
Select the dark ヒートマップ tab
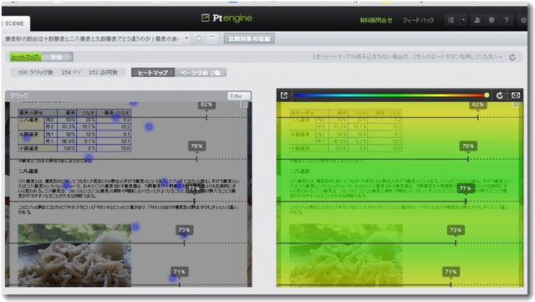(x=153, y=73)
